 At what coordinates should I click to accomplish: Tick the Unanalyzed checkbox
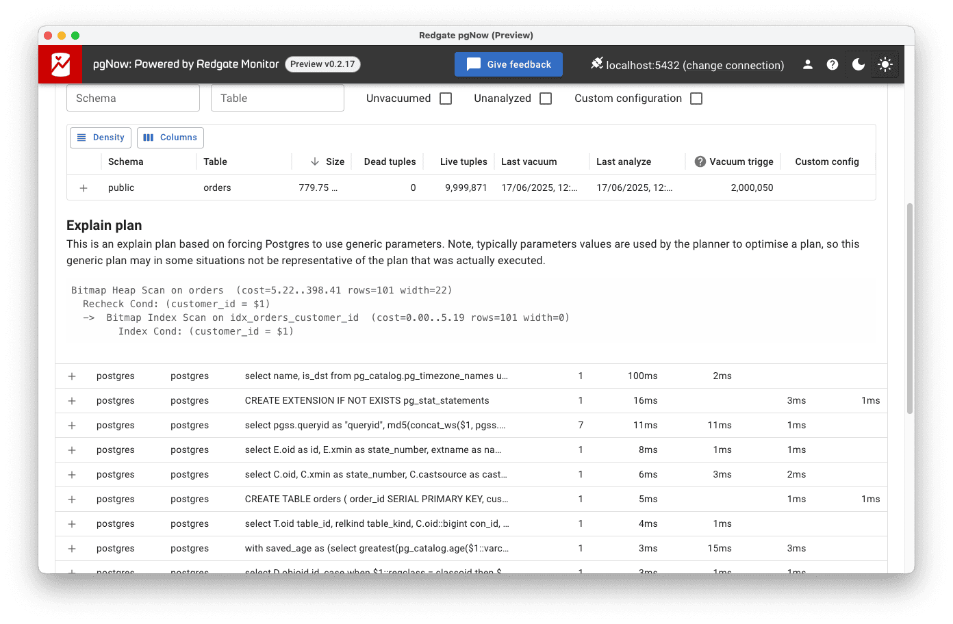(x=546, y=99)
